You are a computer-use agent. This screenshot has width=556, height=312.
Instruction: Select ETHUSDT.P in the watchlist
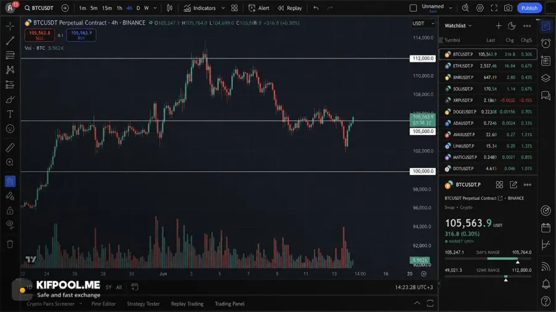pos(488,66)
